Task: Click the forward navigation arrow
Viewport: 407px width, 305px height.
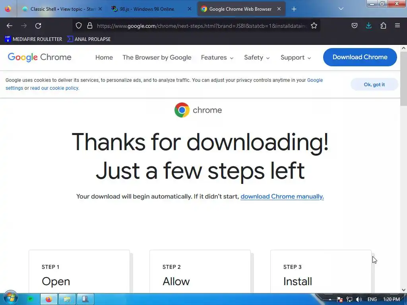Action: pos(24,26)
